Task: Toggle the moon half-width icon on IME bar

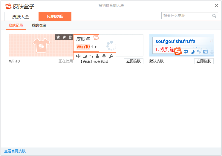Action: click(x=85, y=56)
